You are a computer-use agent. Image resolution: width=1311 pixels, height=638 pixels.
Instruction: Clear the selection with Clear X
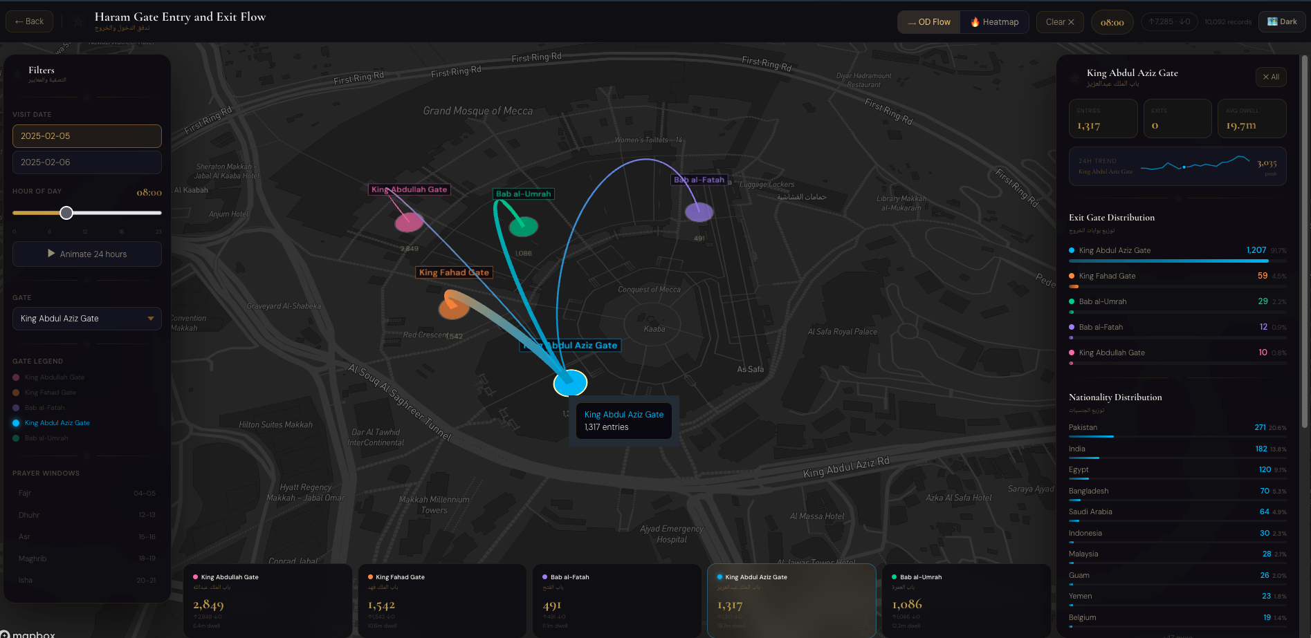tap(1060, 22)
